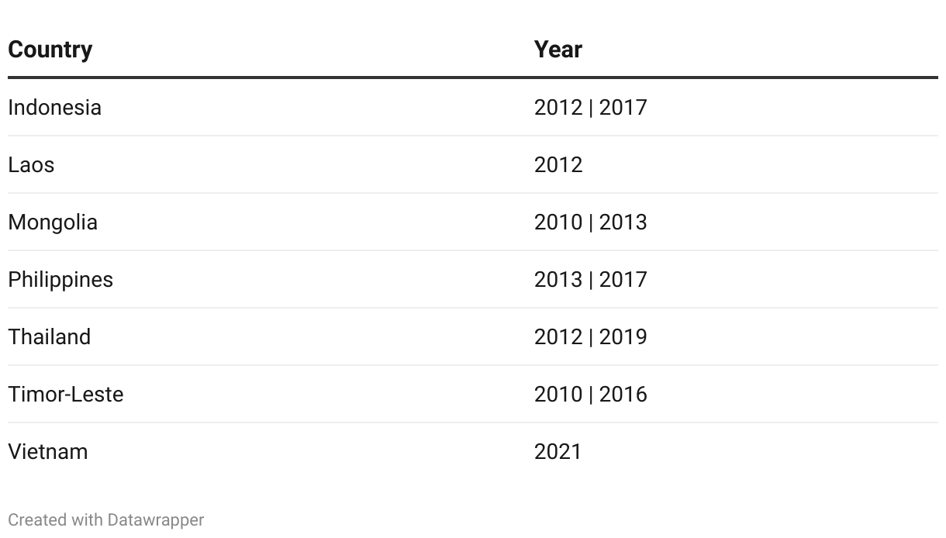This screenshot has width=946, height=538.
Task: Select the Thailand country cell
Action: tap(50, 336)
